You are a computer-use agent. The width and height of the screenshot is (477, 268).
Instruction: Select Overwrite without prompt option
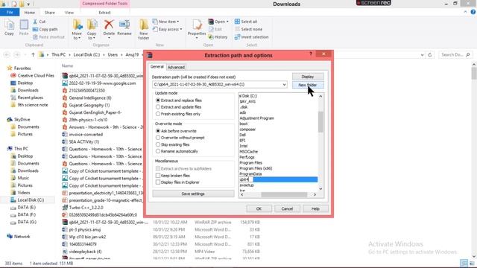(x=158, y=138)
